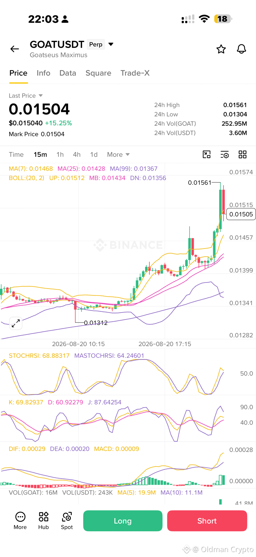Tap the Goatseus Maximus subtitle
This screenshot has height=557, width=256.
58,55
